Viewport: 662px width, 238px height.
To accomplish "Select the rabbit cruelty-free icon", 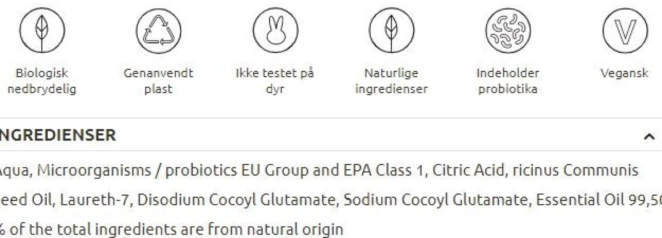I will (x=275, y=31).
